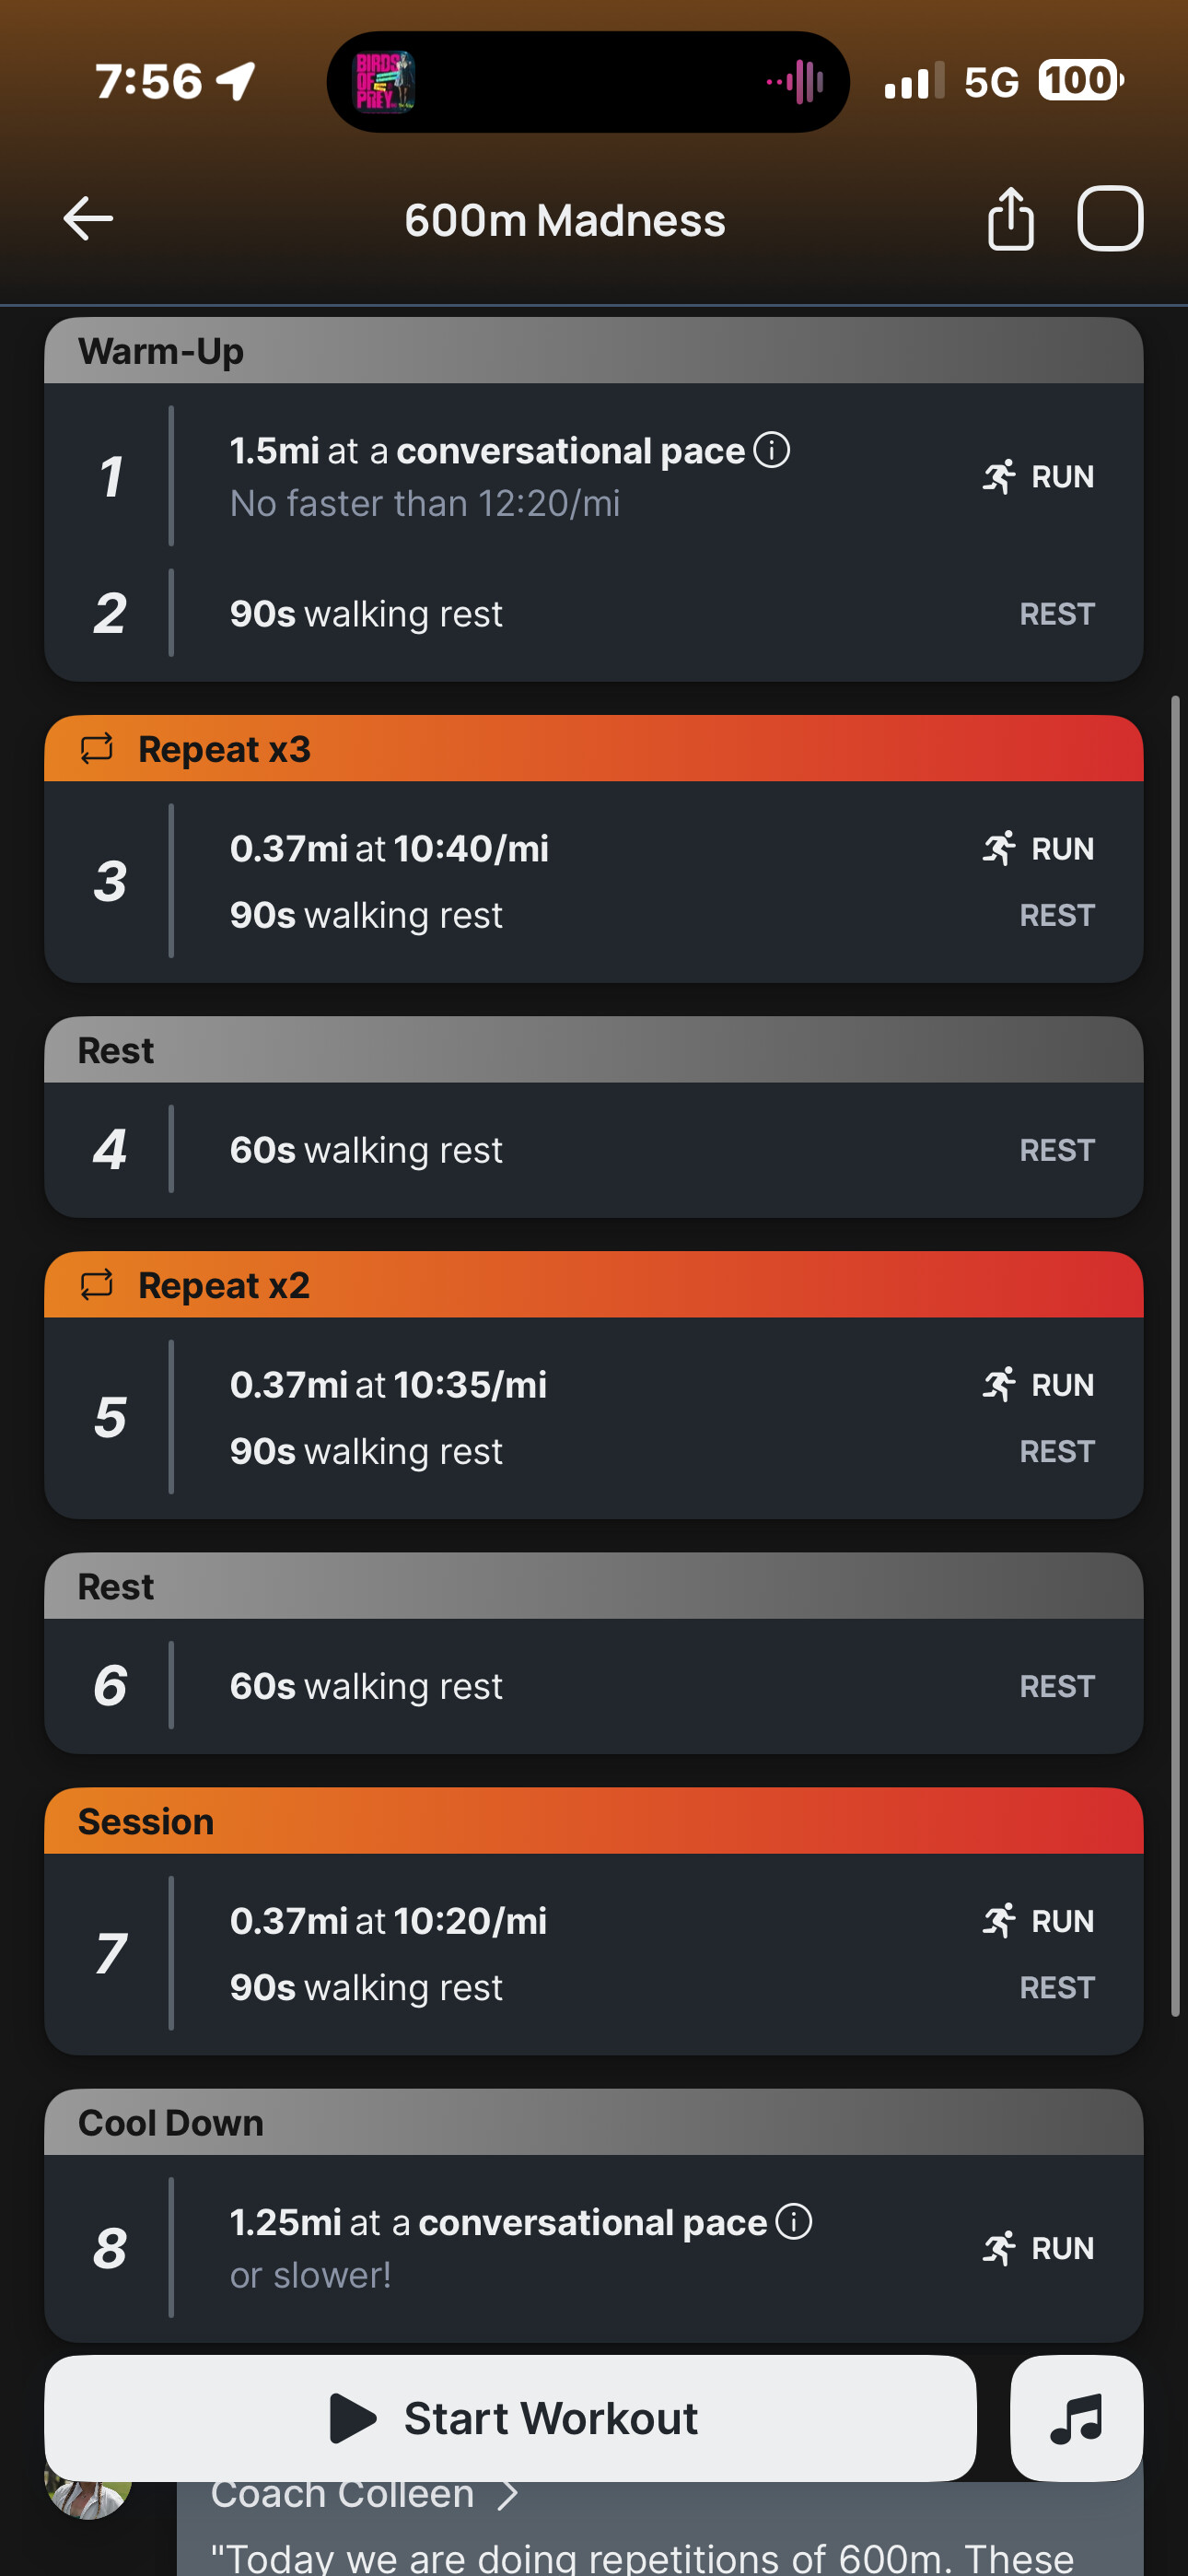The image size is (1188, 2576).
Task: Open the Coach Colleen link
Action: pyautogui.click(x=342, y=2495)
